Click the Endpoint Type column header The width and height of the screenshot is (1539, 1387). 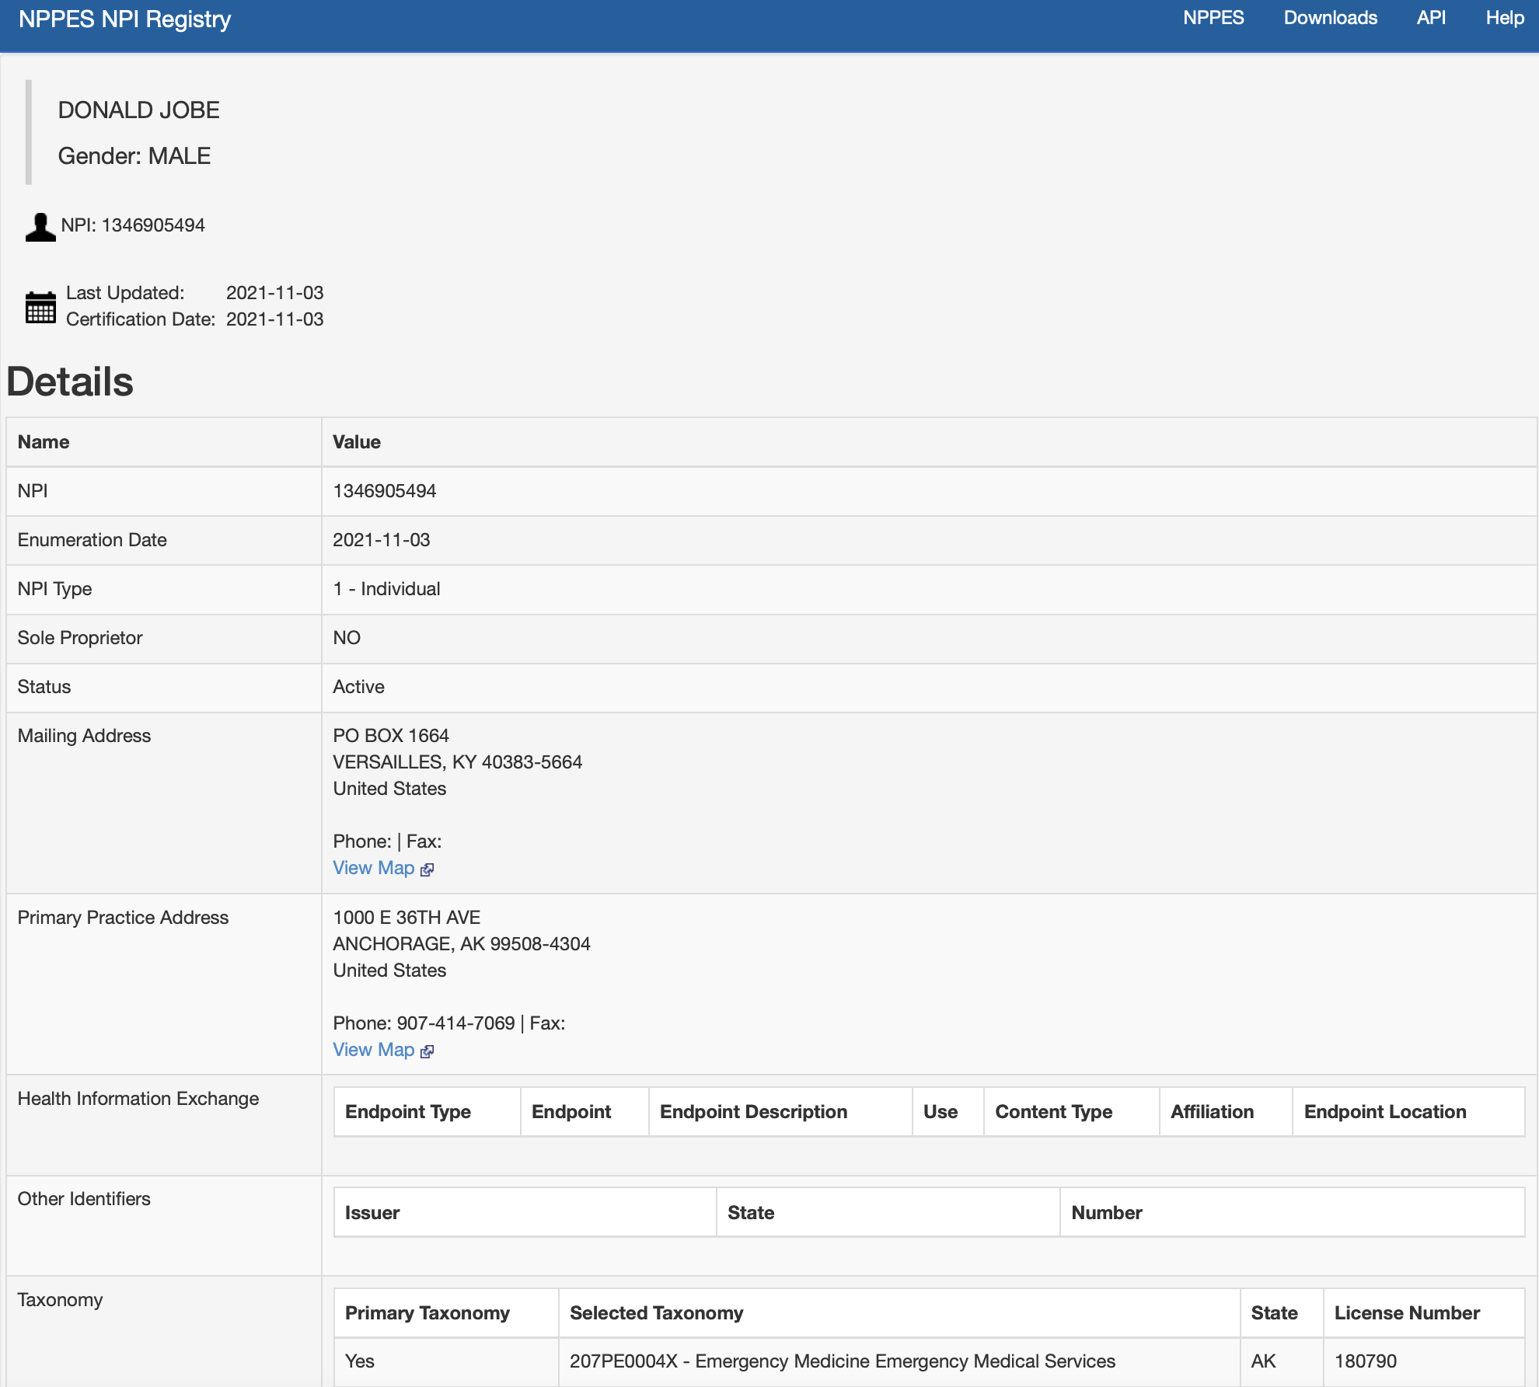407,1112
